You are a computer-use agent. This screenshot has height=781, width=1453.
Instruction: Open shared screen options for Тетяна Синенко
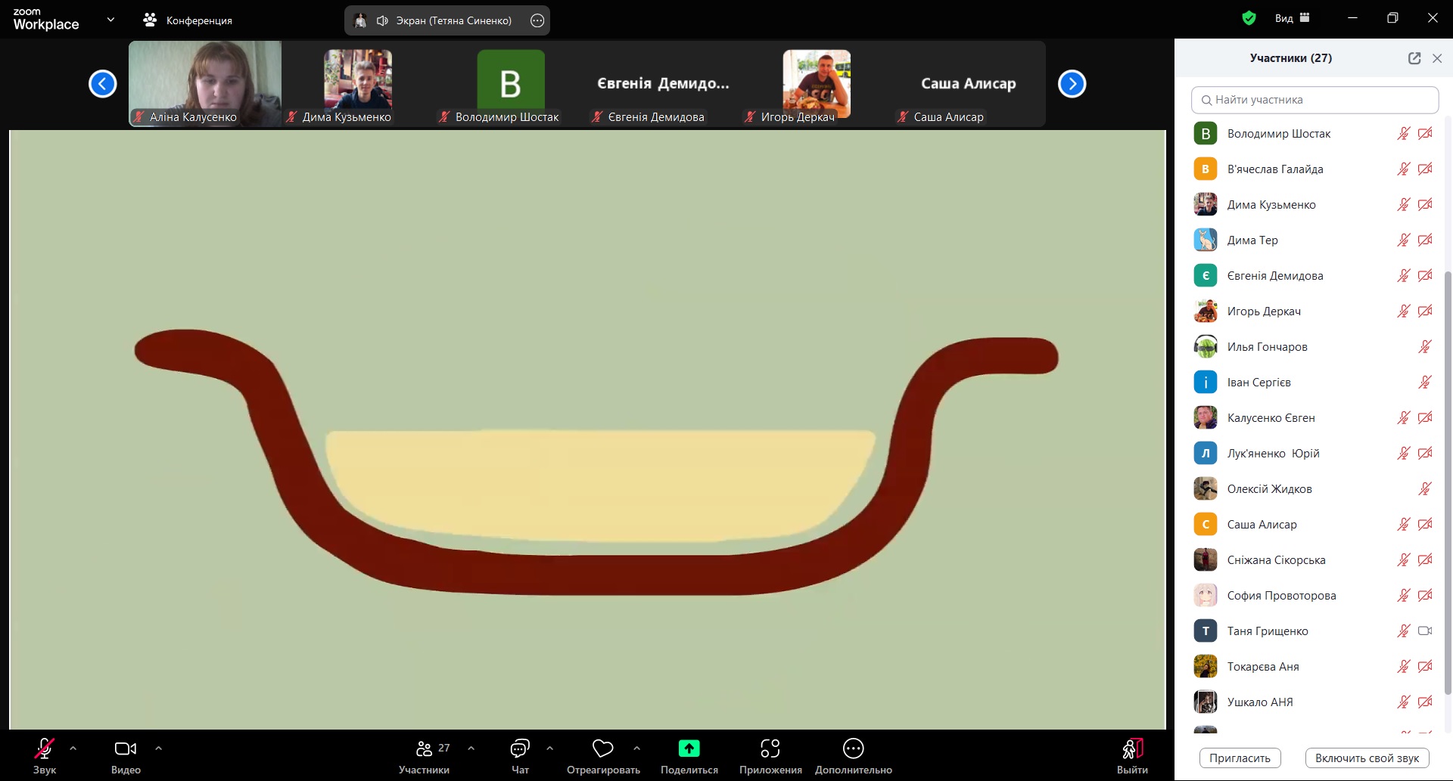[537, 20]
